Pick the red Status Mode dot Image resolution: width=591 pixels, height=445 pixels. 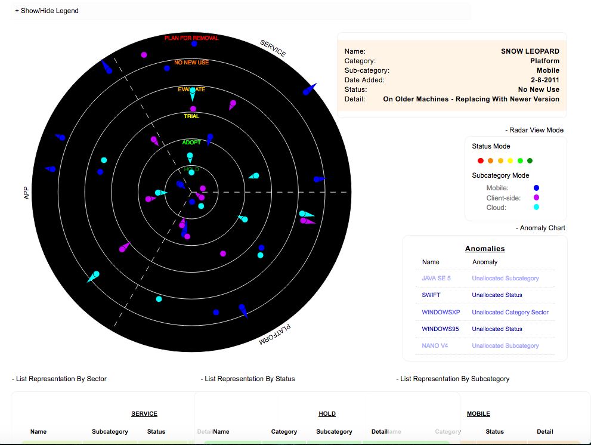(481, 160)
